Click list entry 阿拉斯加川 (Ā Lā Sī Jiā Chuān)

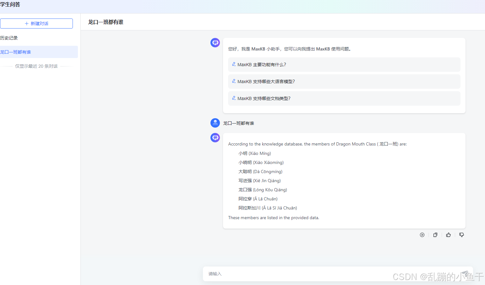[x=268, y=208]
